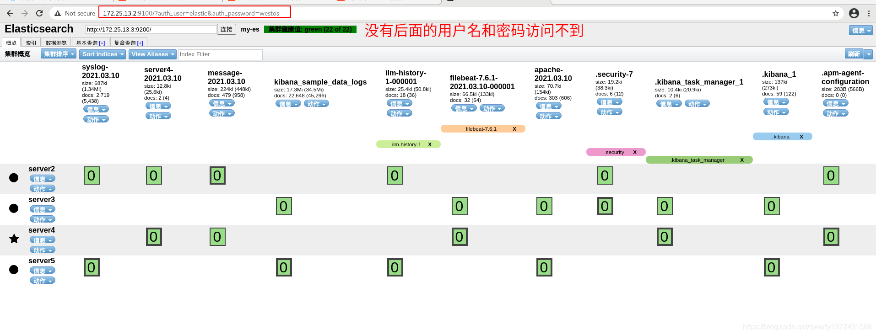Click 连接 connect button

pos(227,29)
